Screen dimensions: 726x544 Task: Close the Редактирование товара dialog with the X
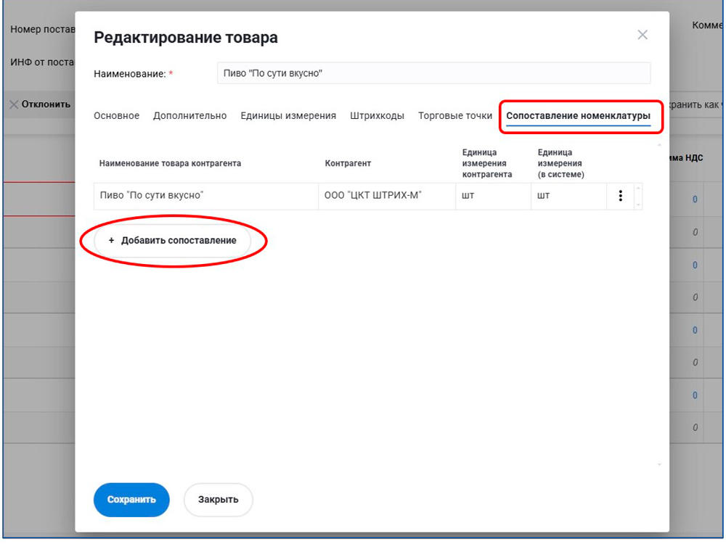[x=642, y=35]
